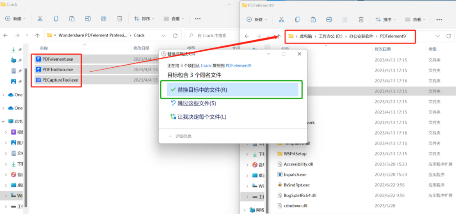Click the PDFelement9 destination link in the dialog

238,66
